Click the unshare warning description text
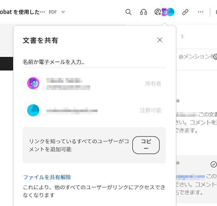The width and height of the screenshot is (217, 206). click(x=94, y=191)
